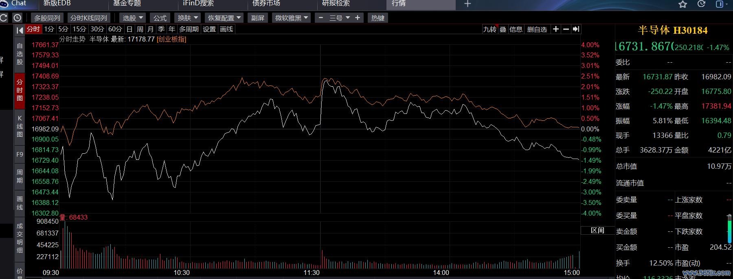The width and height of the screenshot is (733, 279).
Task: Open K线图 in the sidebar
Action: coord(20,126)
